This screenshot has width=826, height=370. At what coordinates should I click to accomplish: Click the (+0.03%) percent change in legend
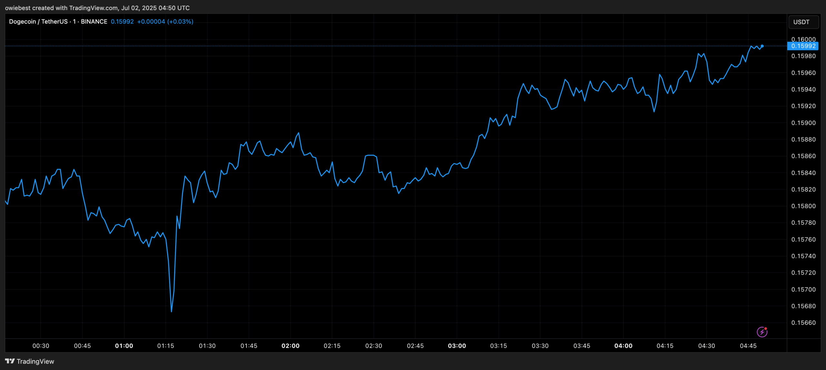pos(180,22)
